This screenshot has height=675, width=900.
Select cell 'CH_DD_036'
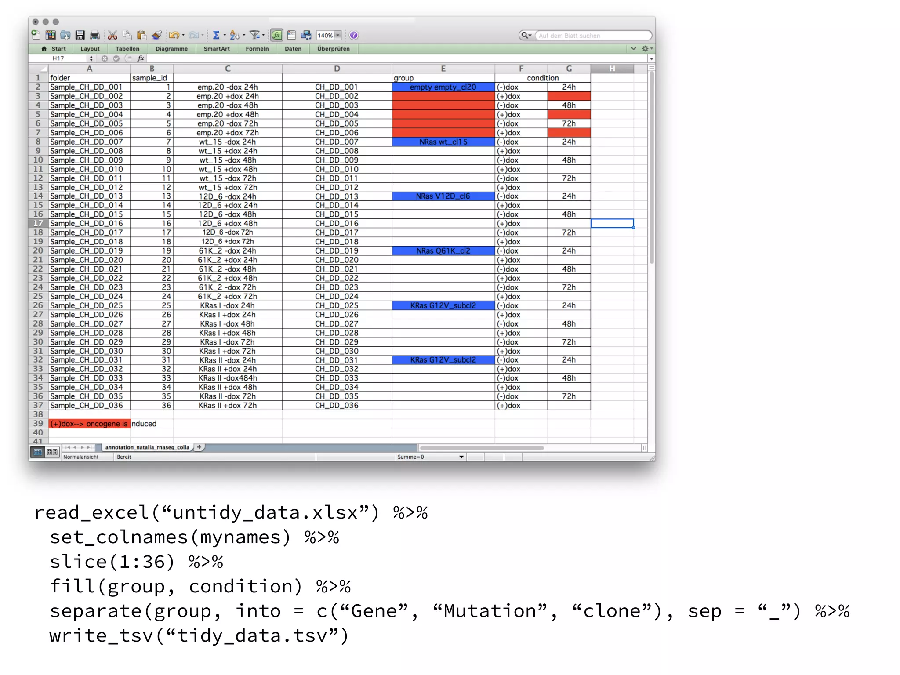[x=337, y=406]
